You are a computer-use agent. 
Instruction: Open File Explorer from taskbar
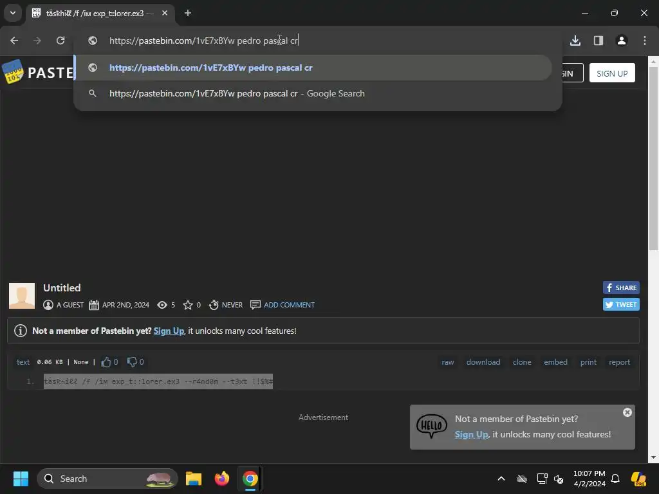(x=194, y=479)
